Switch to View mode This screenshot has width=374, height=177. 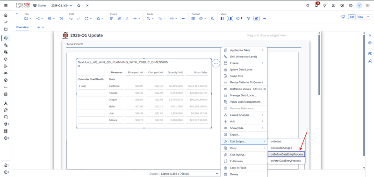[360, 17]
